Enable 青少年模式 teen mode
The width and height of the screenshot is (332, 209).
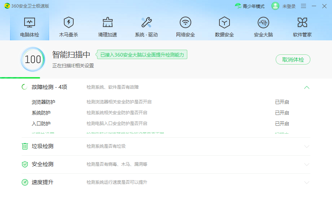[253, 6]
